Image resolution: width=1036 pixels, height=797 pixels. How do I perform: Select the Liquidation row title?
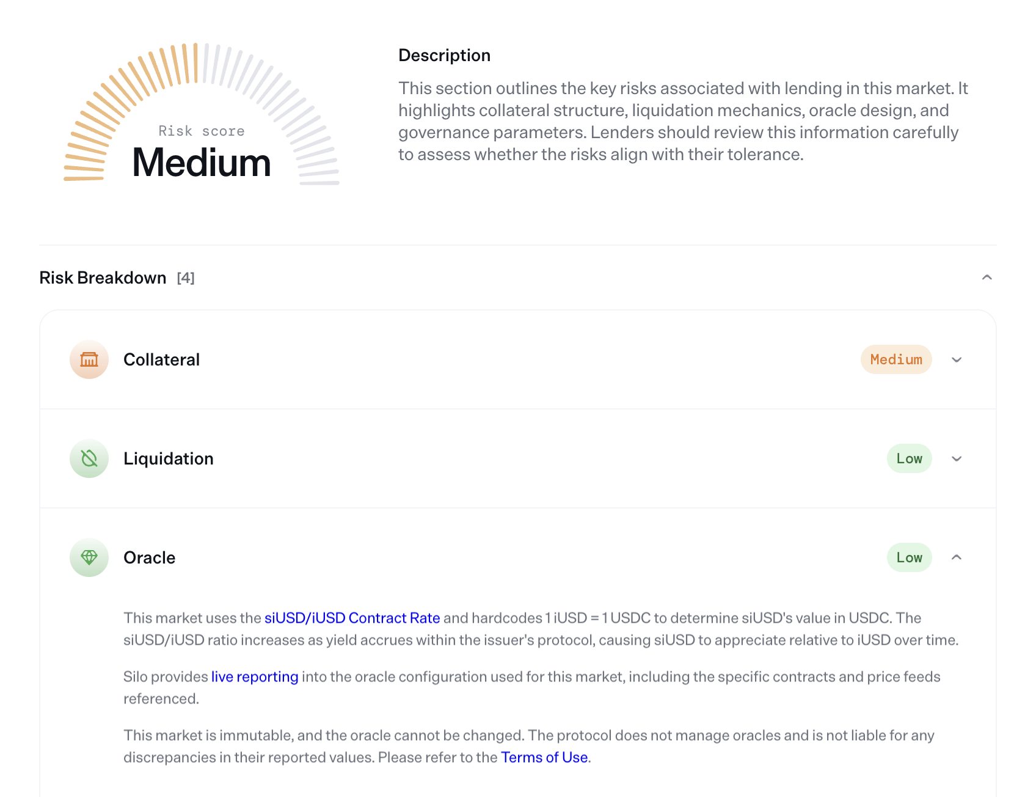tap(168, 458)
